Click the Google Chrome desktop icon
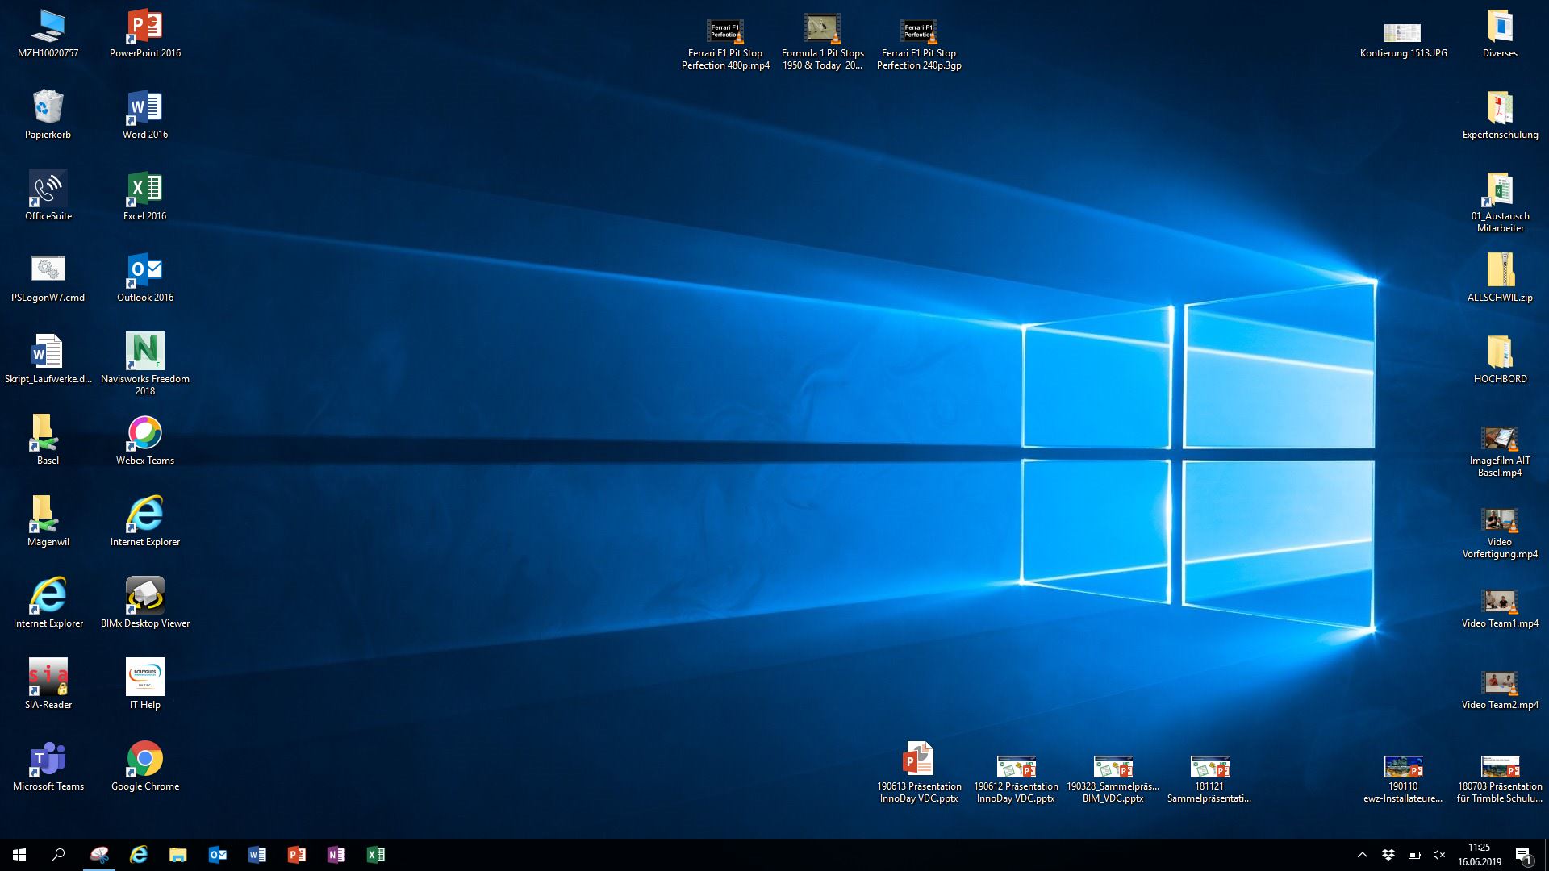Image resolution: width=1549 pixels, height=871 pixels. point(145,760)
